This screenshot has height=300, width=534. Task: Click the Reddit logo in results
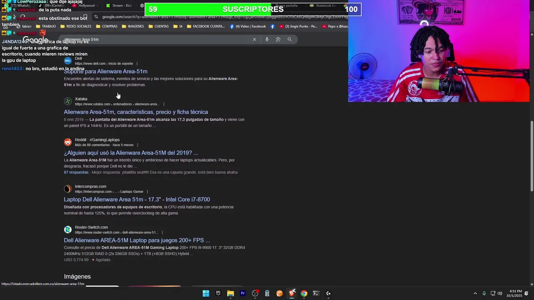(x=68, y=142)
